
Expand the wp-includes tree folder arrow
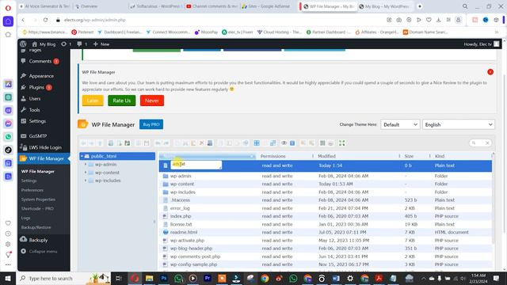86,180
